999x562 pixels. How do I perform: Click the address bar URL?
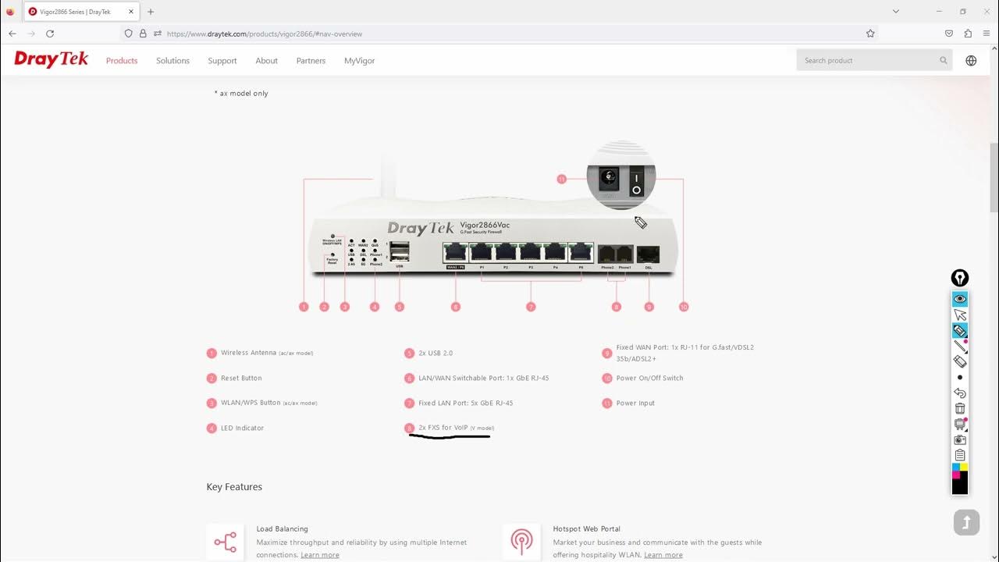pyautogui.click(x=265, y=34)
